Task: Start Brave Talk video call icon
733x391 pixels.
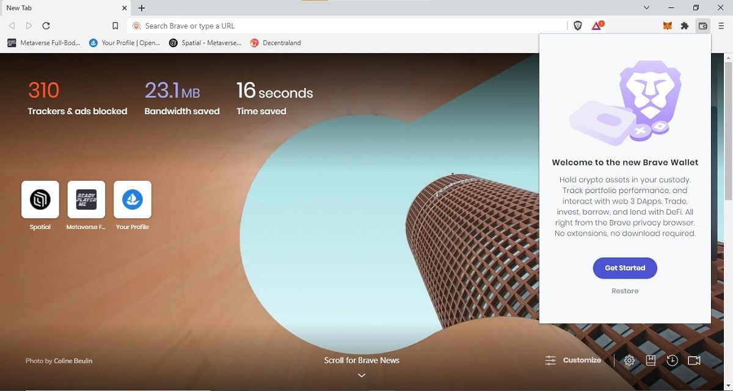Action: coord(694,360)
